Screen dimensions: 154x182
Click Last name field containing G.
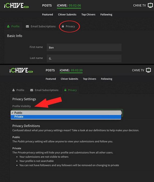coord(84,58)
